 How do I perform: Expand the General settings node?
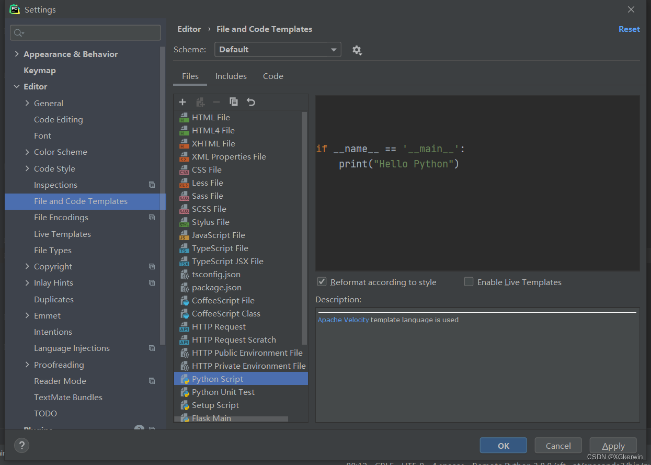27,103
